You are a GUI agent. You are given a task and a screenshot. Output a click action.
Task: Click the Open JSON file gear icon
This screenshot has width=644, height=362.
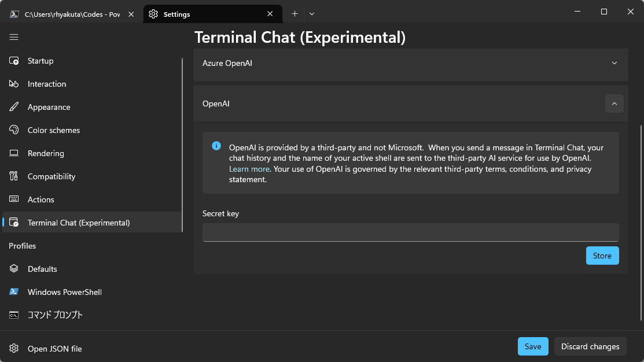point(13,349)
